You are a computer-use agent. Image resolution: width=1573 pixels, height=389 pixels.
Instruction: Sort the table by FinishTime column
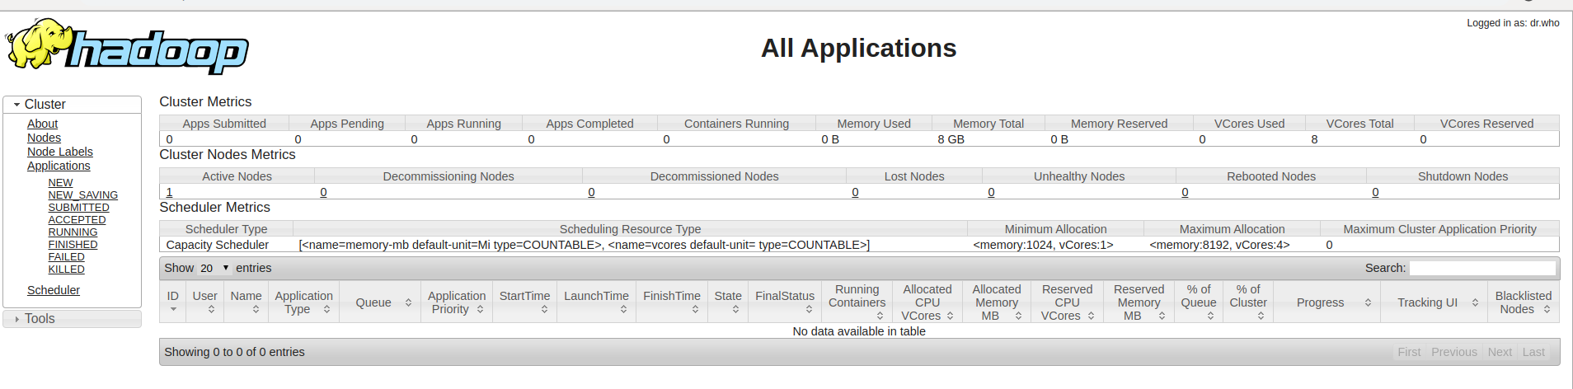(672, 302)
